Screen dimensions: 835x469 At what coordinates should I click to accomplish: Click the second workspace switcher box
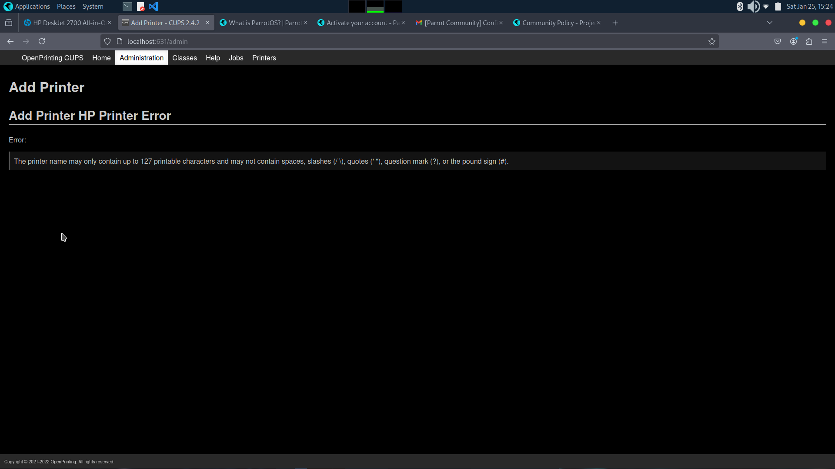pos(375,7)
